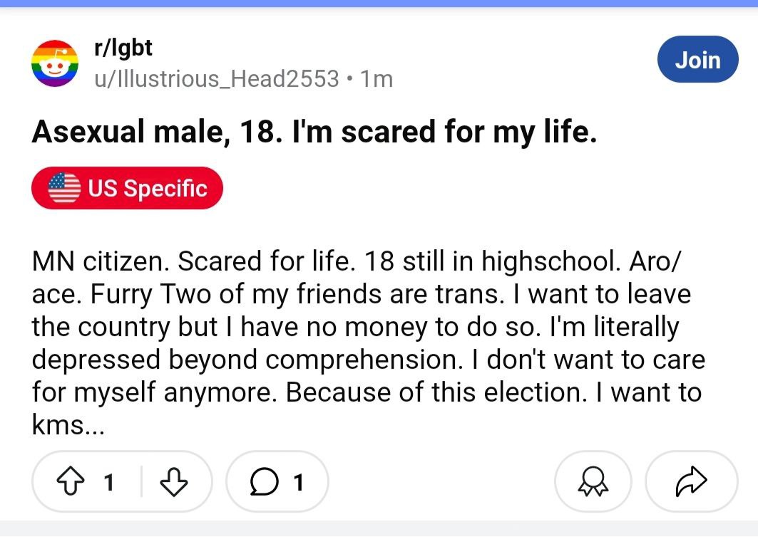The height and width of the screenshot is (539, 758).
Task: Open the r/lgbt rainbow Snoo avatar
Action: [55, 63]
